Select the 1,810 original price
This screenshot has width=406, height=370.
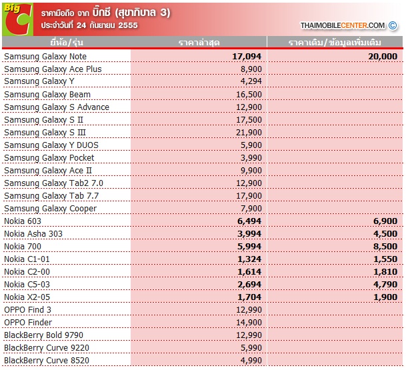coord(385,272)
